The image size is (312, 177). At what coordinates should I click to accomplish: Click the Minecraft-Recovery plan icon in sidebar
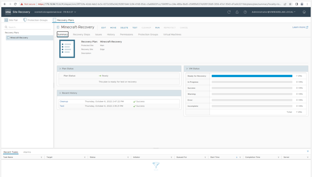(8, 38)
